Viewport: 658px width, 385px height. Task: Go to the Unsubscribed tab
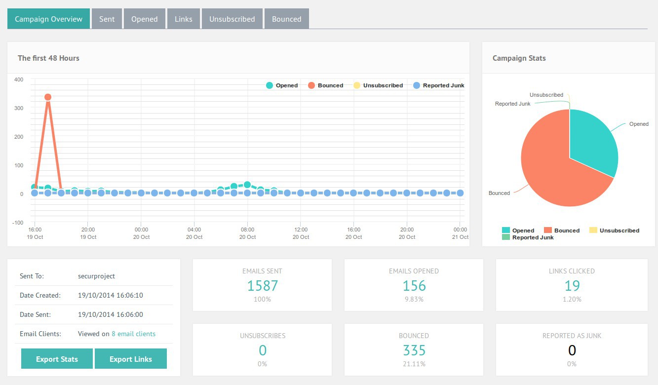click(x=232, y=19)
